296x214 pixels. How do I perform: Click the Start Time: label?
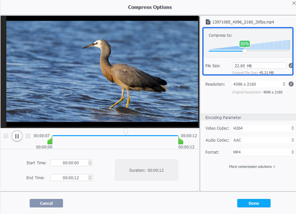tap(36, 163)
